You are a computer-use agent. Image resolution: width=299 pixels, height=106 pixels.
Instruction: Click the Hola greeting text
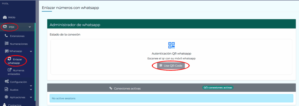pyautogui.click(x=5, y=3)
